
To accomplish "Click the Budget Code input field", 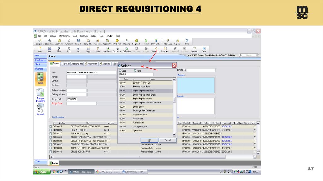I will 81,103.
